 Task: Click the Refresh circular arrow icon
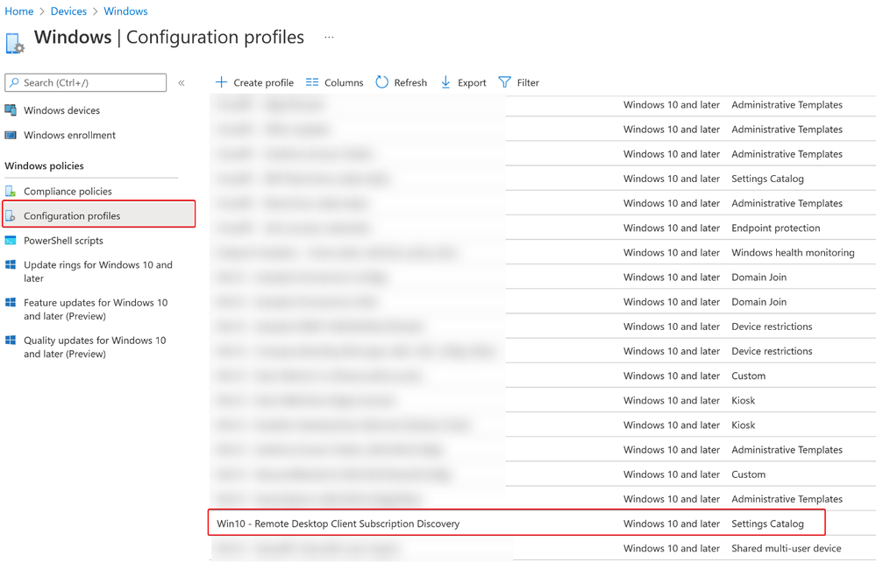point(382,82)
